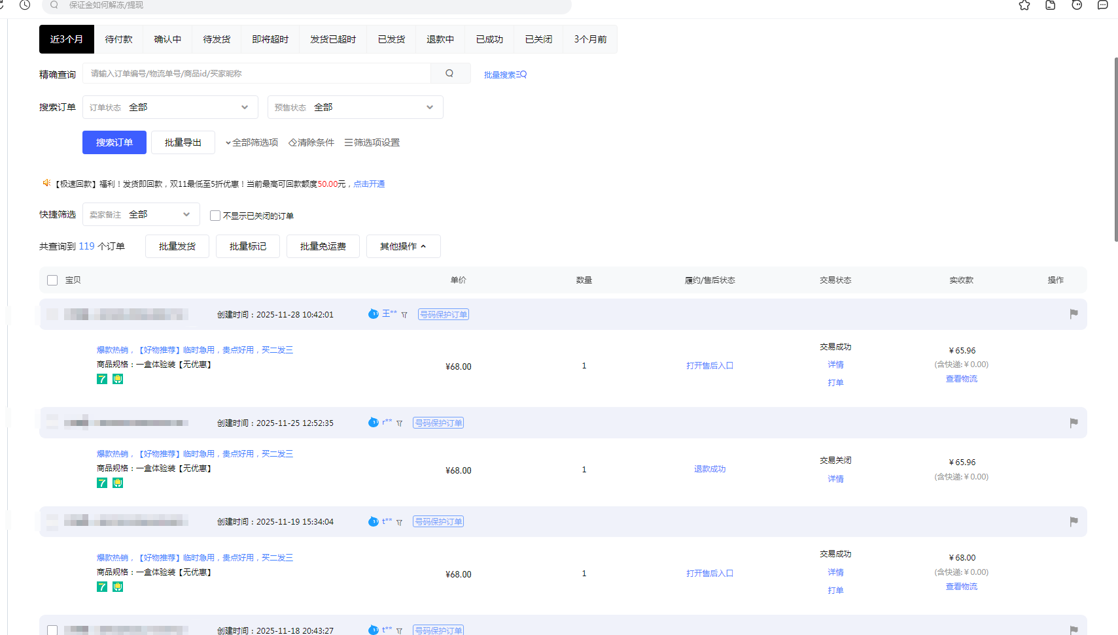Click the star favorite icon in the top bar
This screenshot has height=635, width=1118.
tap(1024, 5)
